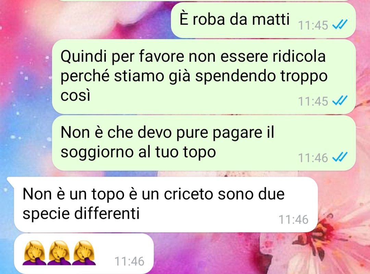Click the word 'criceto' in the received message
The height and width of the screenshot is (274, 370).
(188, 194)
